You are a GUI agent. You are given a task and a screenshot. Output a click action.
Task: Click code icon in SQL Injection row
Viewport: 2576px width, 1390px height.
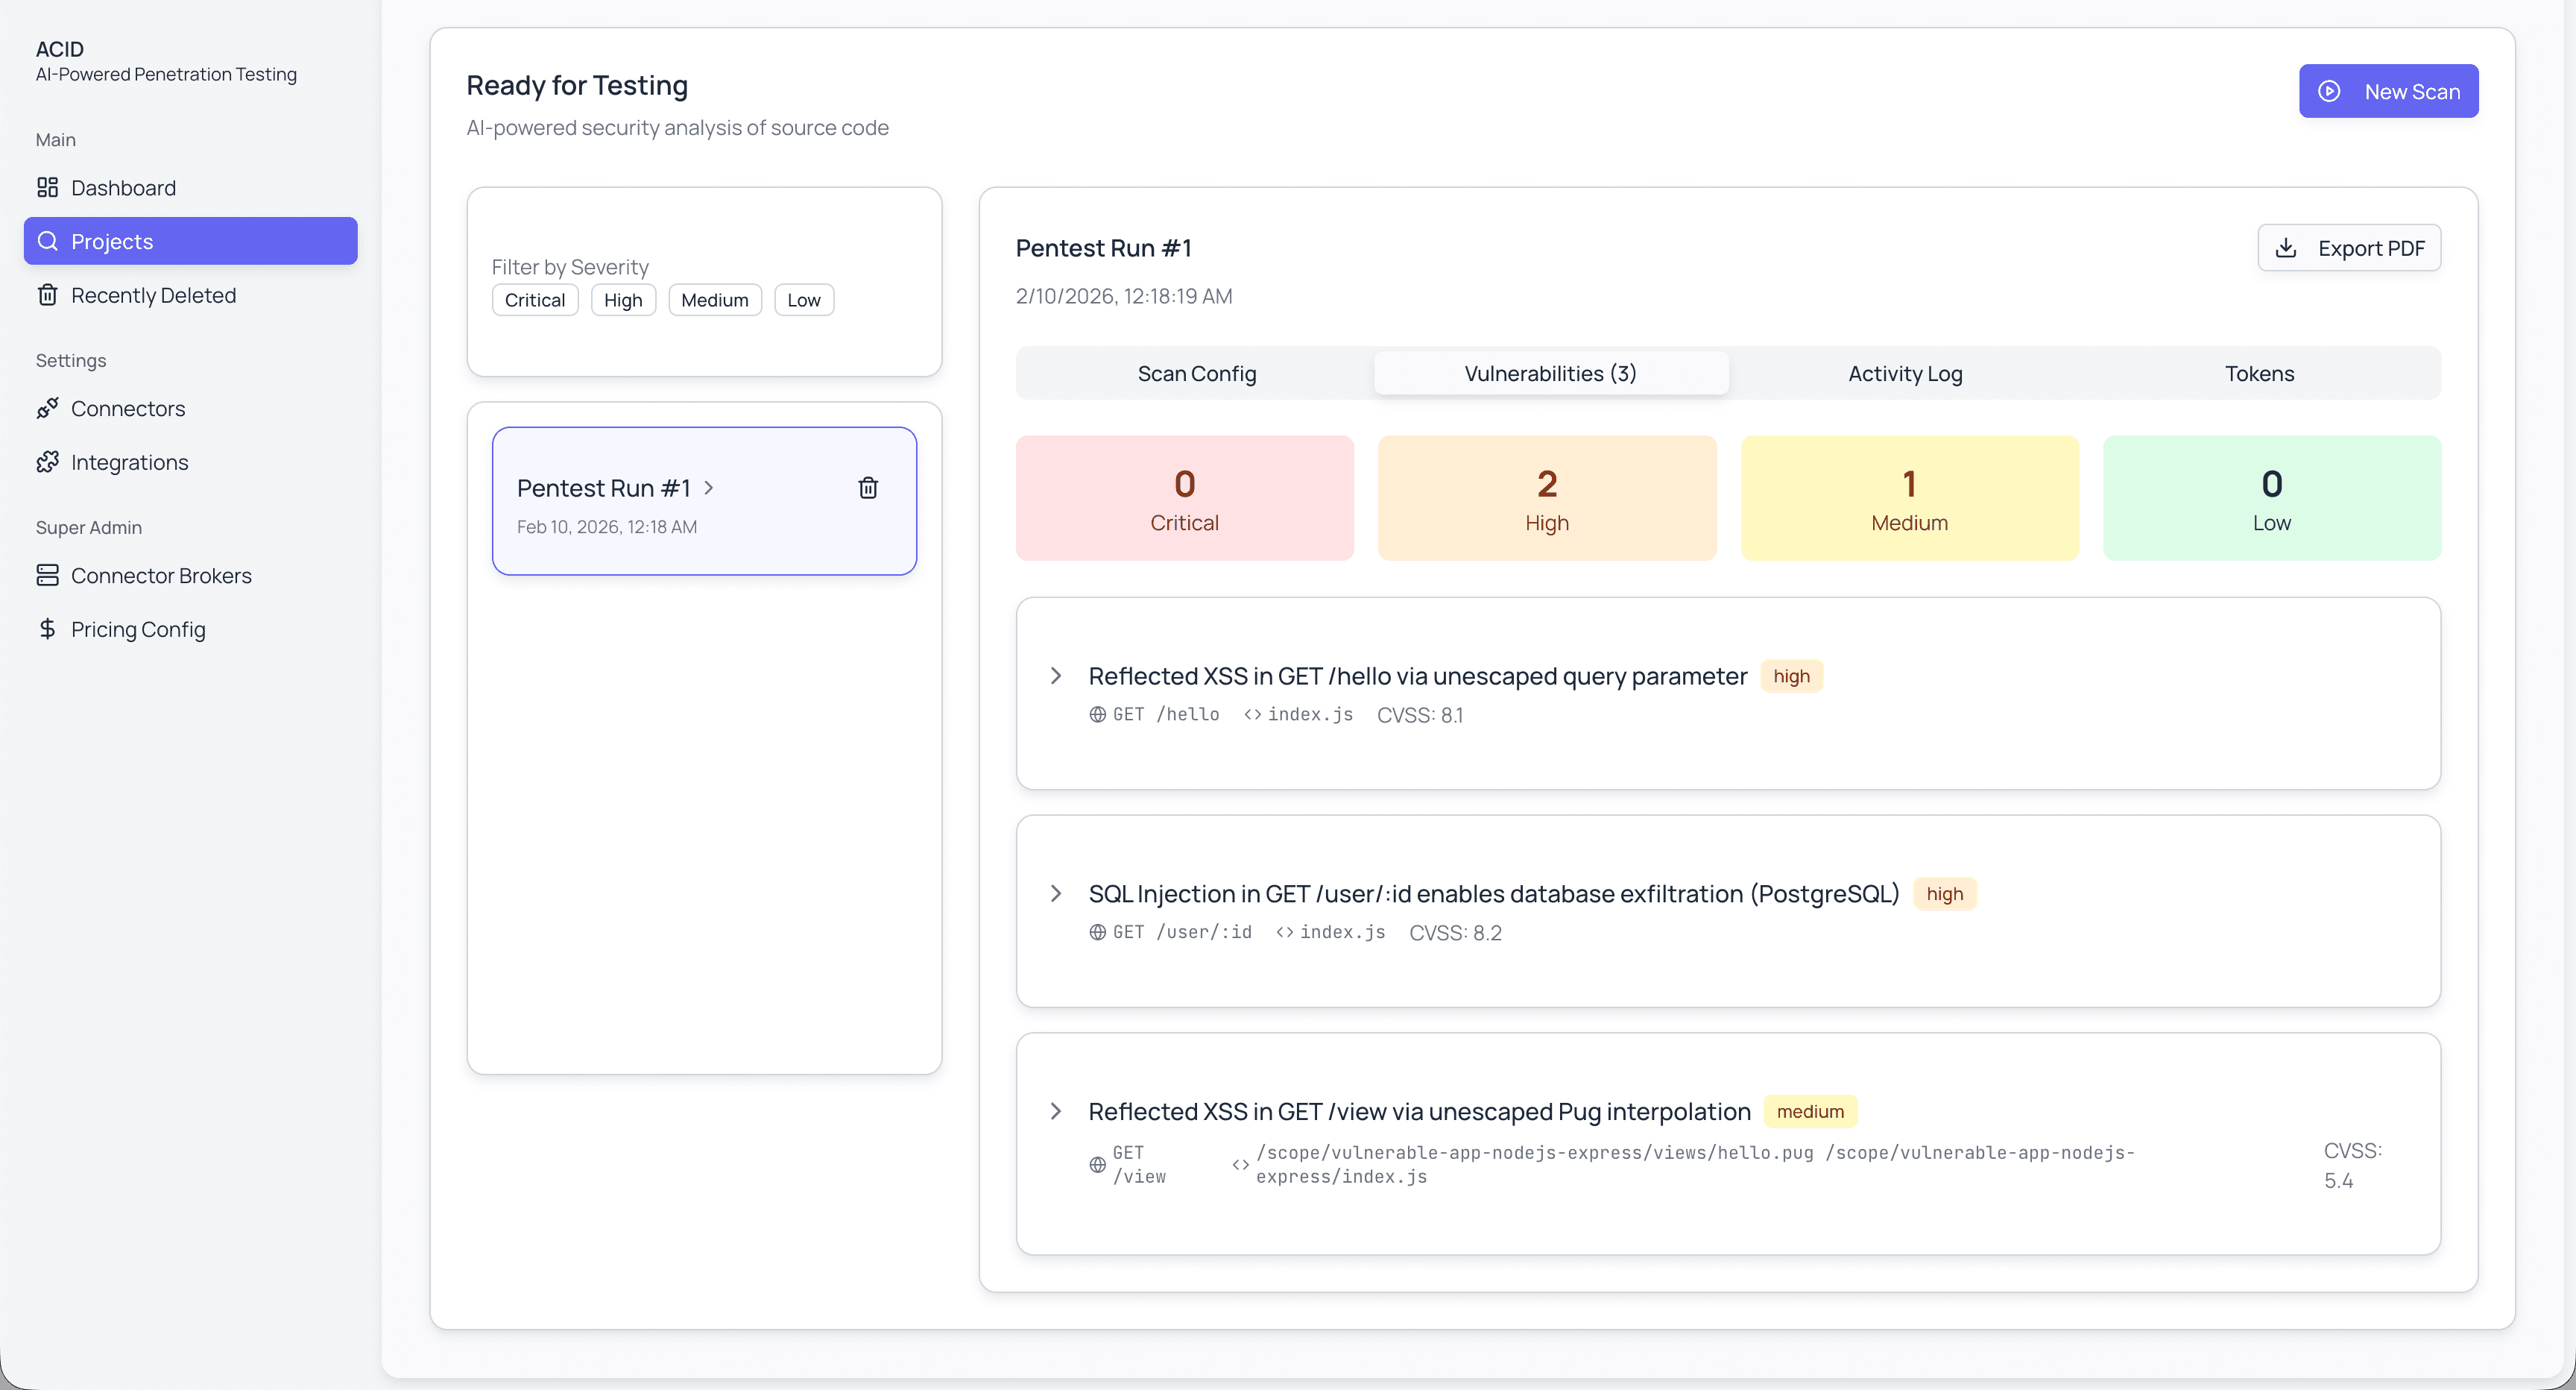tap(1284, 931)
